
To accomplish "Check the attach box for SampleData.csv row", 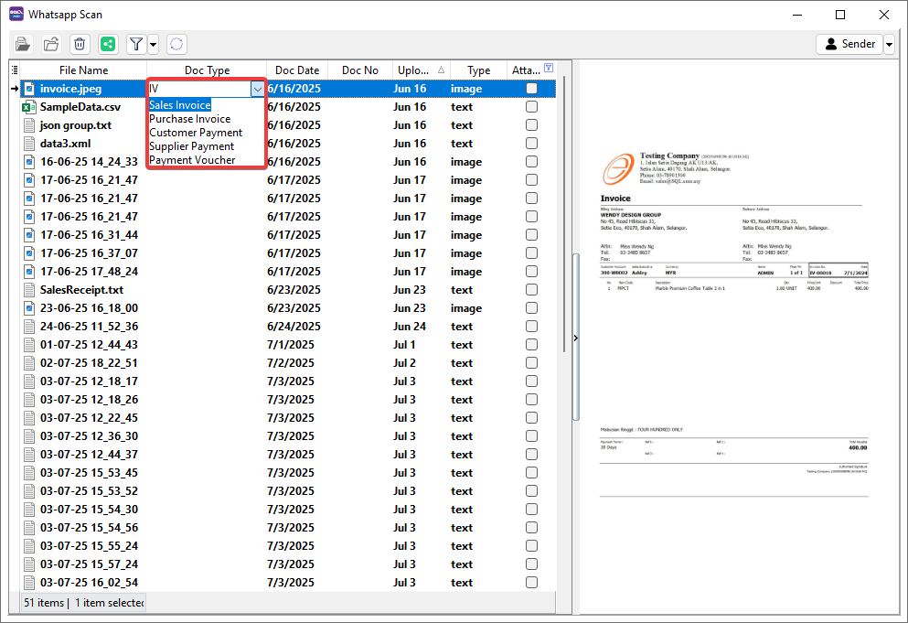I will [531, 107].
